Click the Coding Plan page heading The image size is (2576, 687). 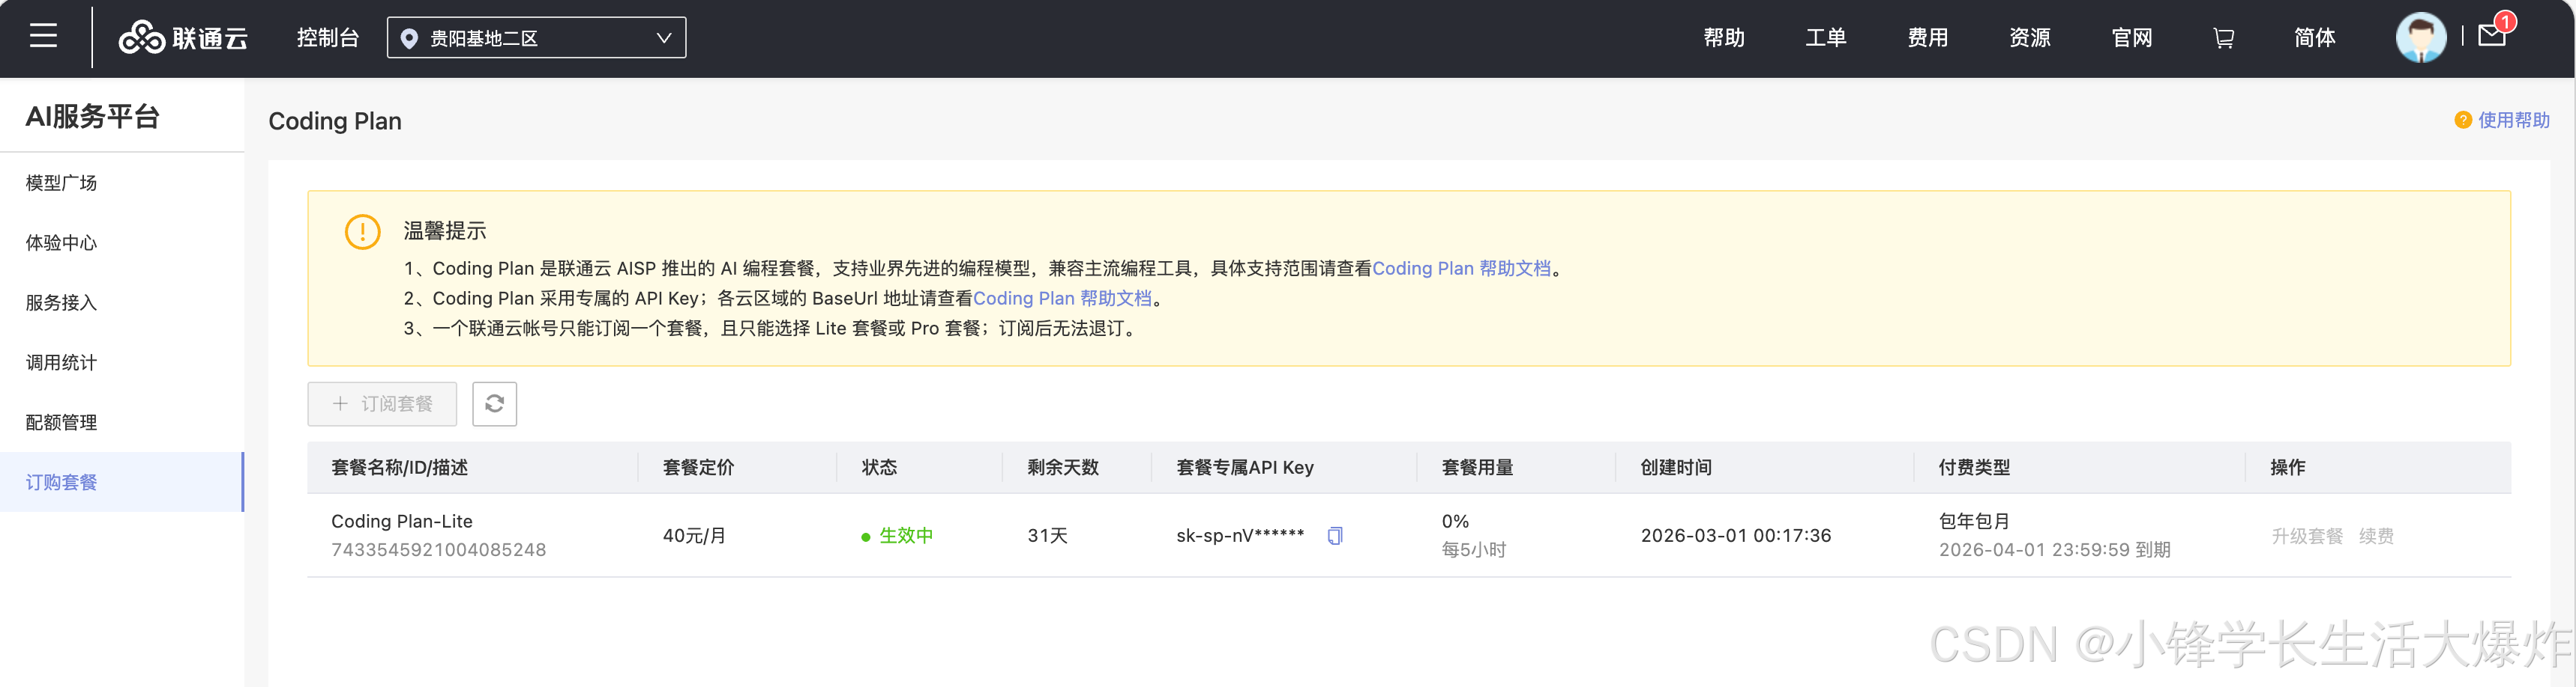[335, 120]
